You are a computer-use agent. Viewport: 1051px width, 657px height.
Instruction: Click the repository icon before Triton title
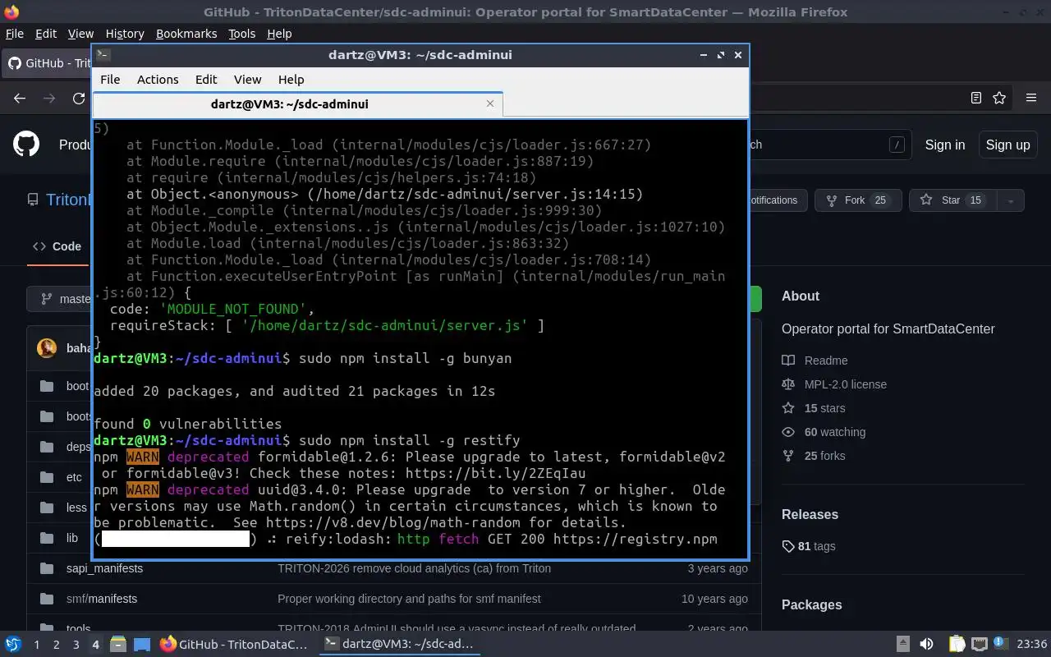point(33,200)
